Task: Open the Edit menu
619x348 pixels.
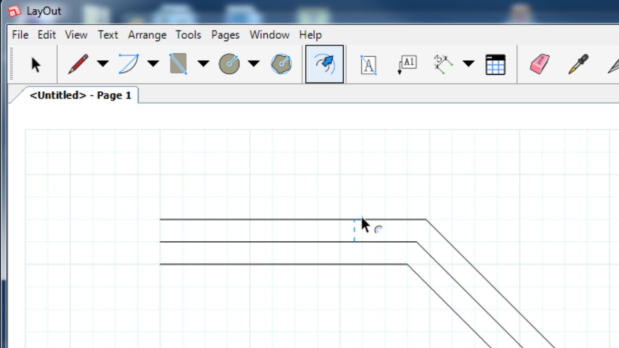Action: (46, 35)
